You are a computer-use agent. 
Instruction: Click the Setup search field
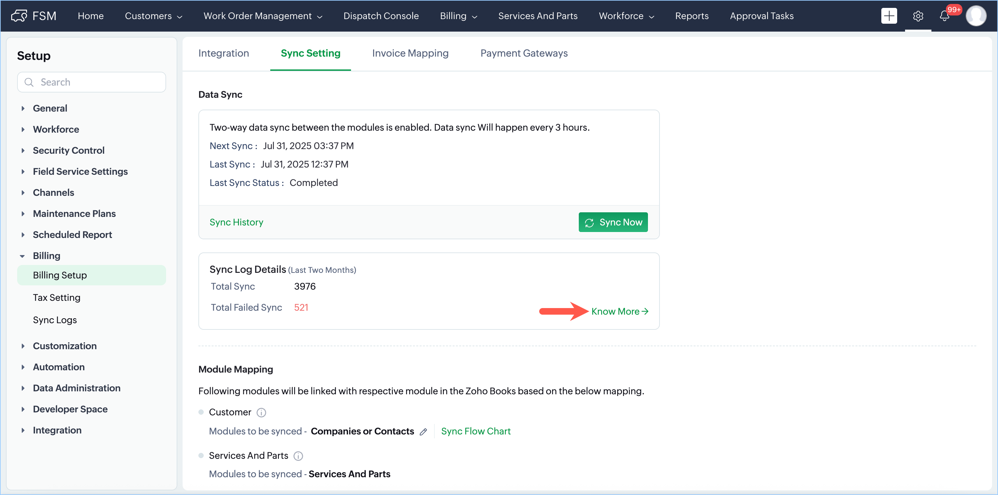[97, 82]
